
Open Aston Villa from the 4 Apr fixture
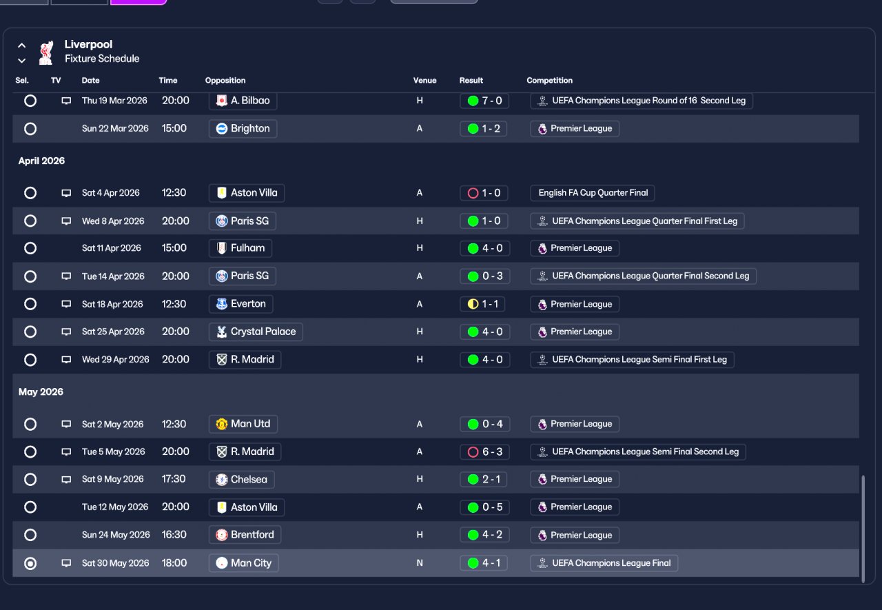coord(247,193)
